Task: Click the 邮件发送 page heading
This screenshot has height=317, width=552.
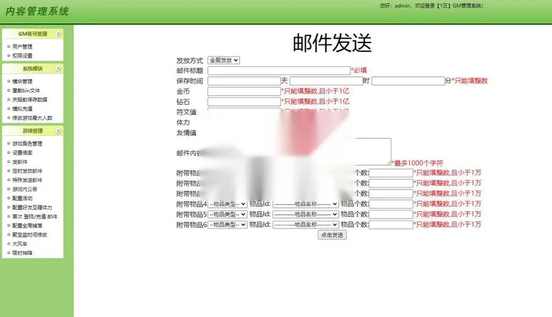Action: tap(332, 43)
